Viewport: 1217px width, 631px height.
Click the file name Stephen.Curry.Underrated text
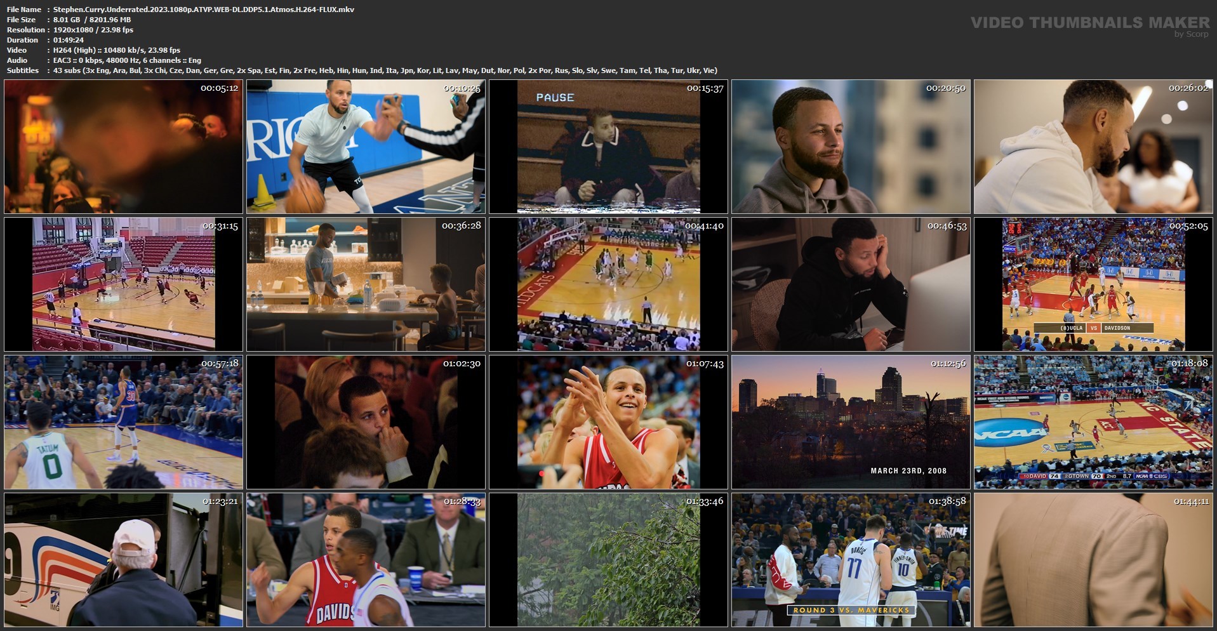pyautogui.click(x=204, y=10)
